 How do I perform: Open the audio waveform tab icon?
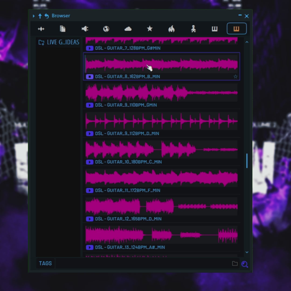click(41, 29)
